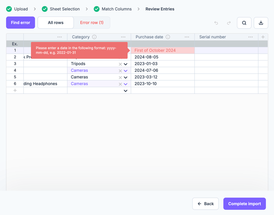This screenshot has height=215, width=274.
Task: Click the Complete import button
Action: (x=244, y=204)
